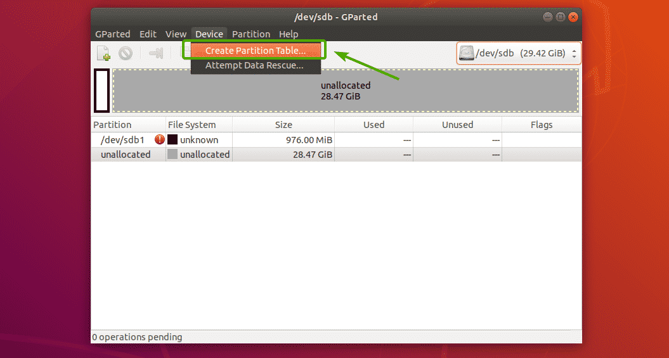669x358 pixels.
Task: Click the '0 operations pending' status text
Action: (x=138, y=337)
